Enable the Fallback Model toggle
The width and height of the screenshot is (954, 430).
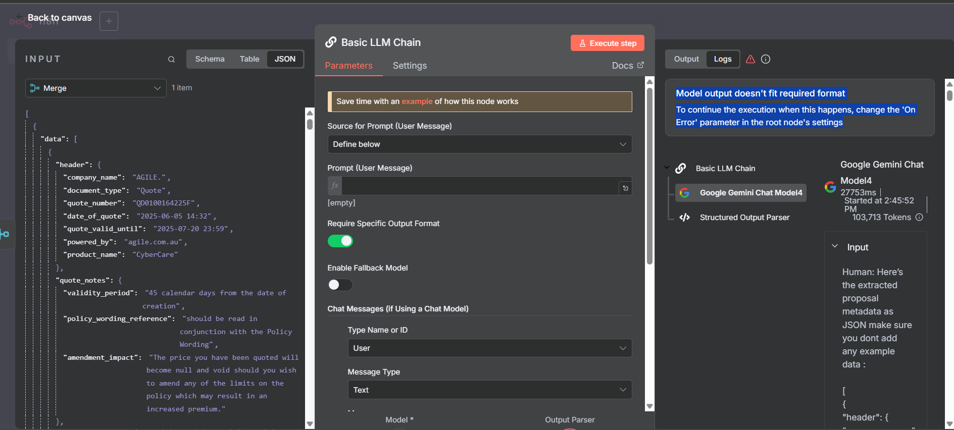click(340, 285)
